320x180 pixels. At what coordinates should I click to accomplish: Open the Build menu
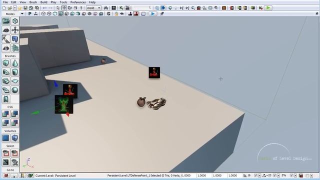pos(43,2)
